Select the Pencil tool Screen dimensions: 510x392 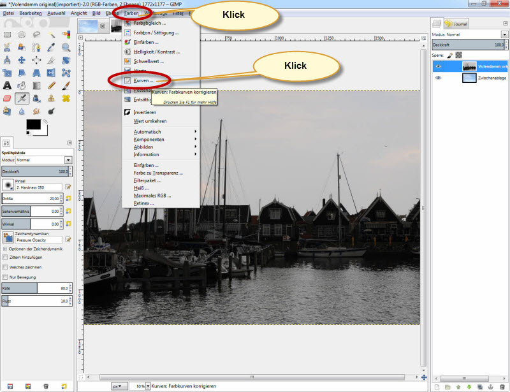coord(51,85)
